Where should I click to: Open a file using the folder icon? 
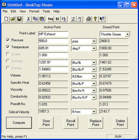pyautogui.click(x=13, y=19)
